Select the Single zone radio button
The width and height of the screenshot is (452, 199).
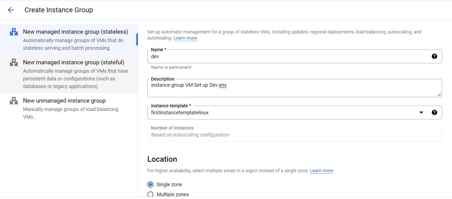click(151, 185)
